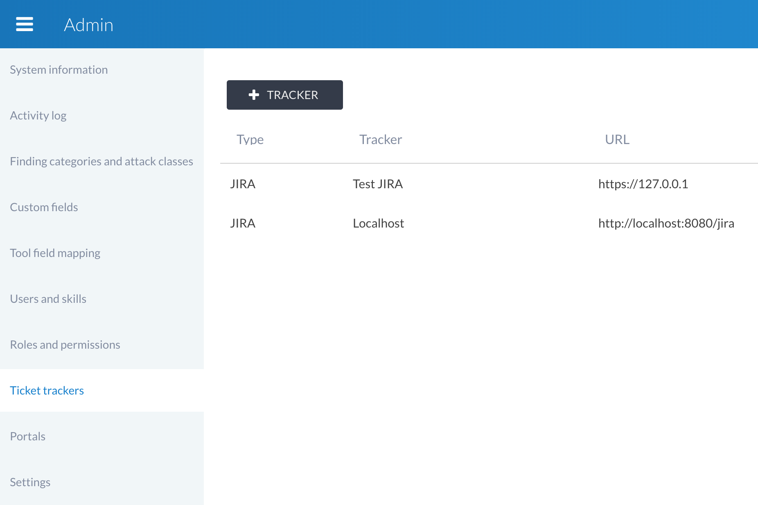
Task: Open Roles and permissions
Action: point(65,345)
